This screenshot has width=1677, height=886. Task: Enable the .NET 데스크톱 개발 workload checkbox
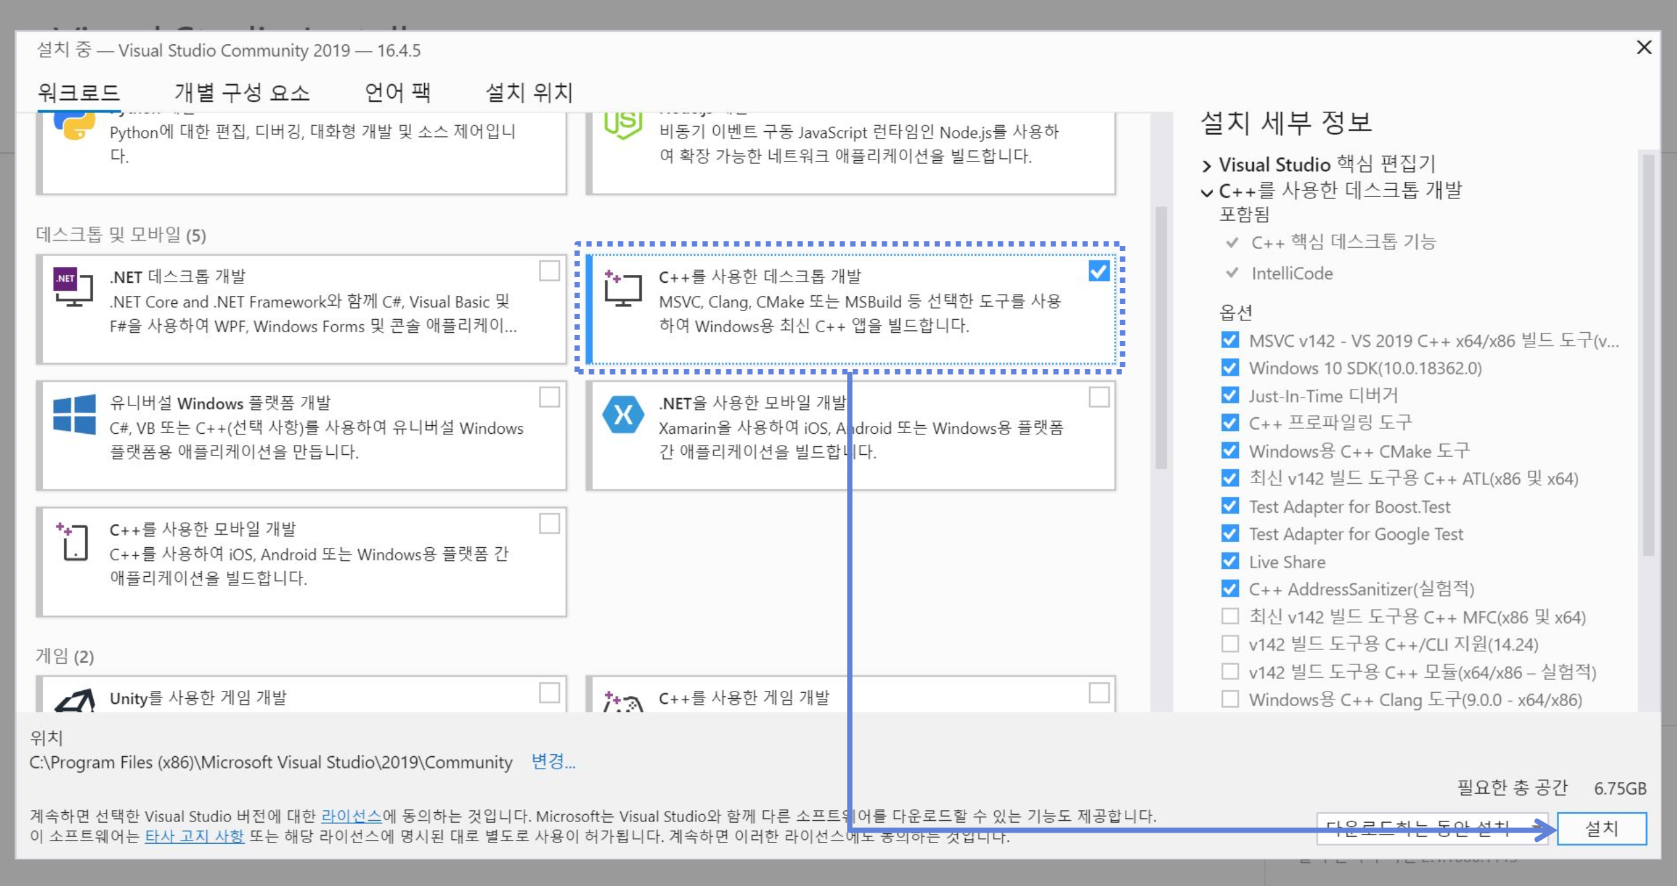pos(549,271)
